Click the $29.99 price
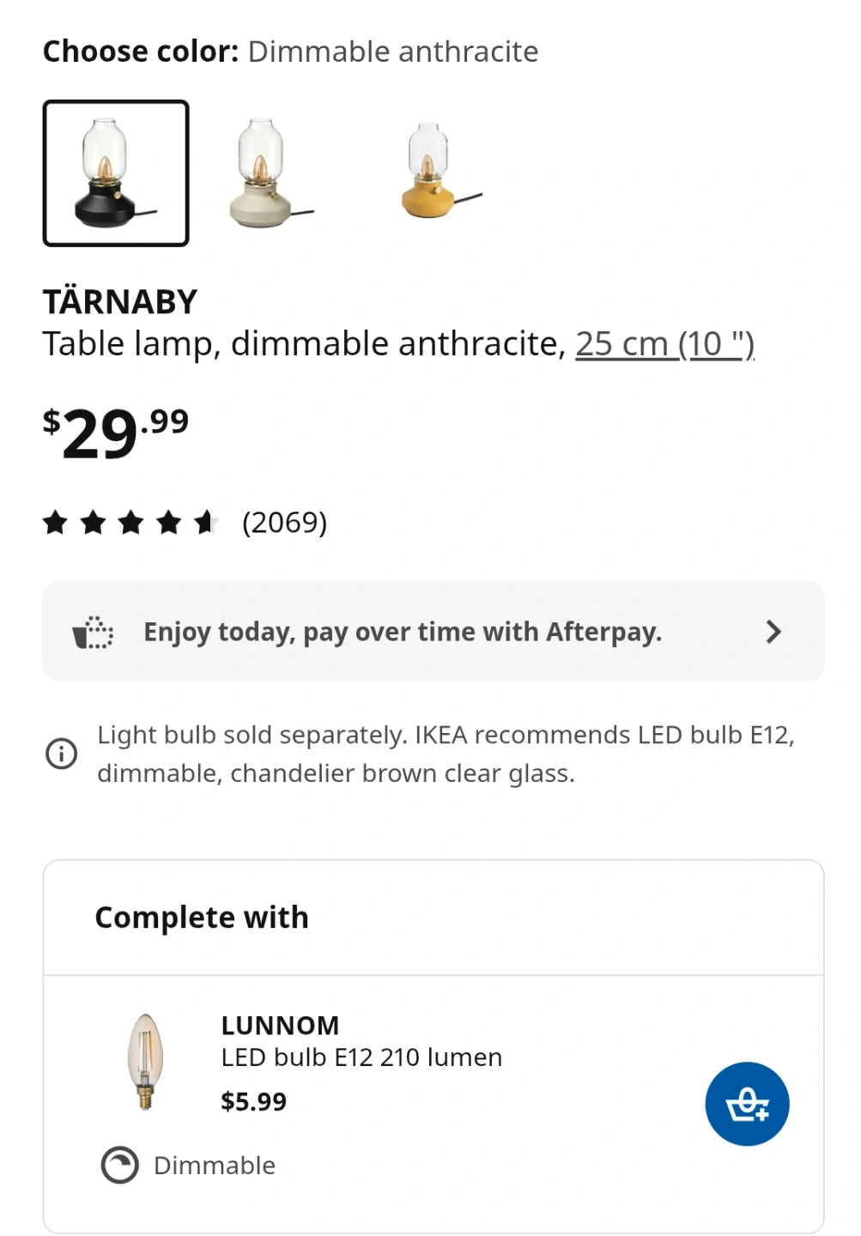861x1236 pixels. 116,432
